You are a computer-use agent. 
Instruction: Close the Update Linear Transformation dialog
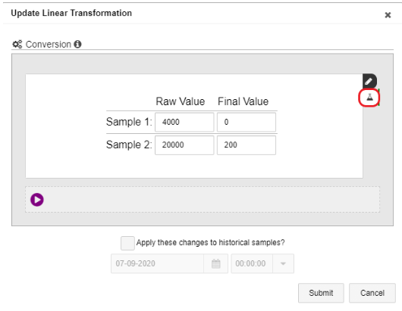point(388,15)
